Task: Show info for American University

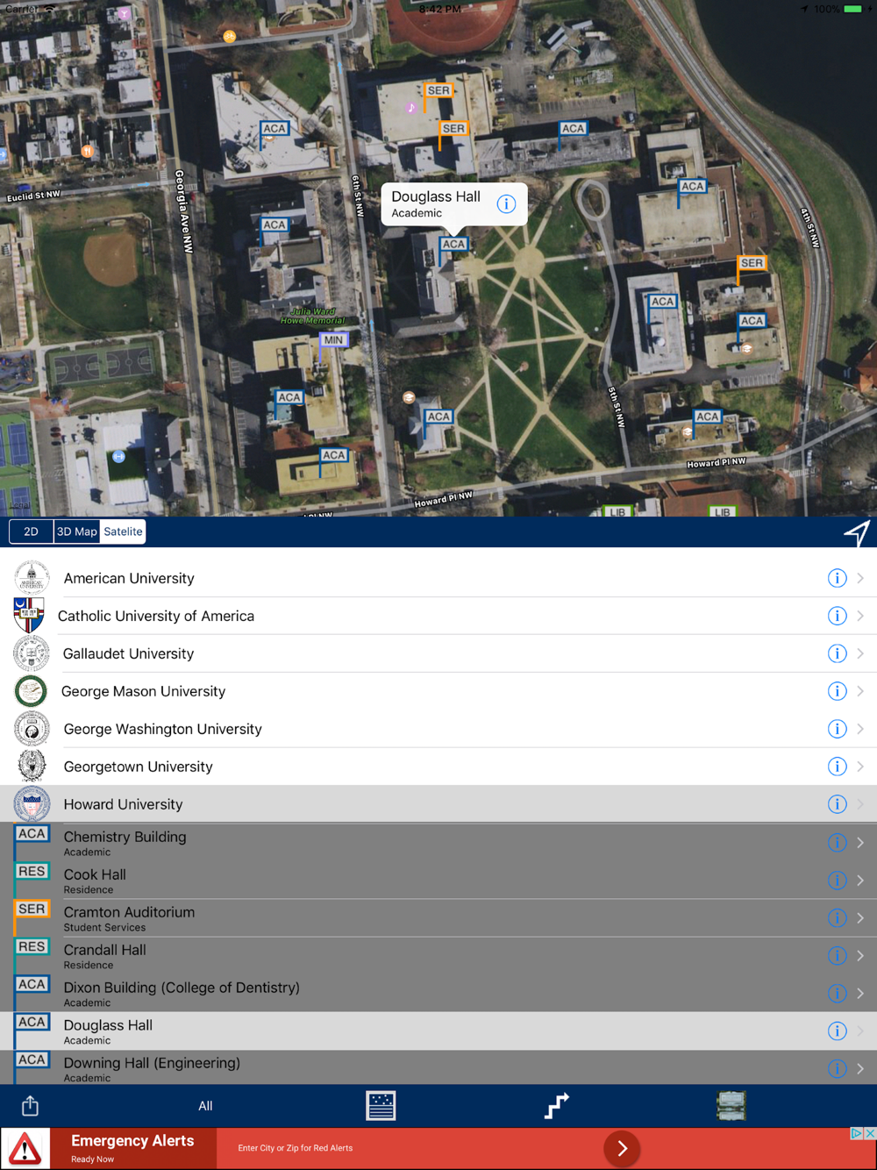Action: tap(837, 578)
